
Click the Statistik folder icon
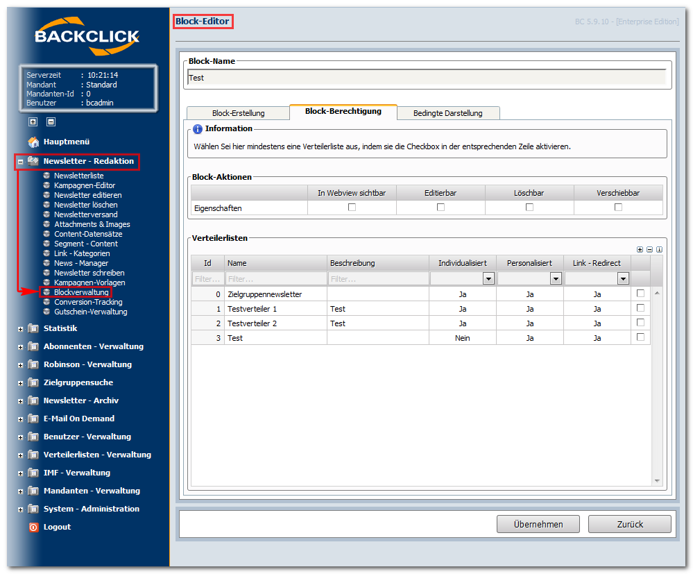tap(33, 328)
